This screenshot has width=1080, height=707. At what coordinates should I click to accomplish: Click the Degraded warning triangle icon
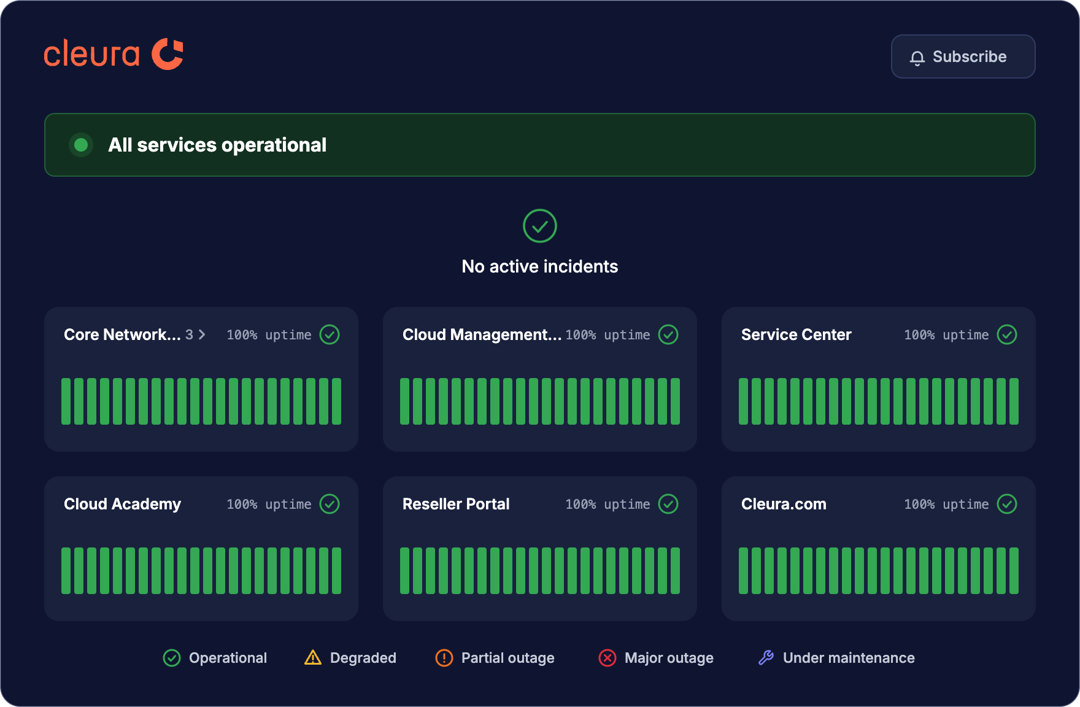tap(313, 657)
